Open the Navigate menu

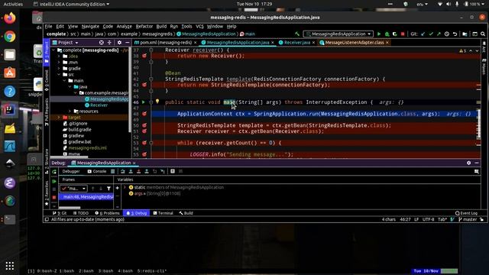[x=90, y=27]
